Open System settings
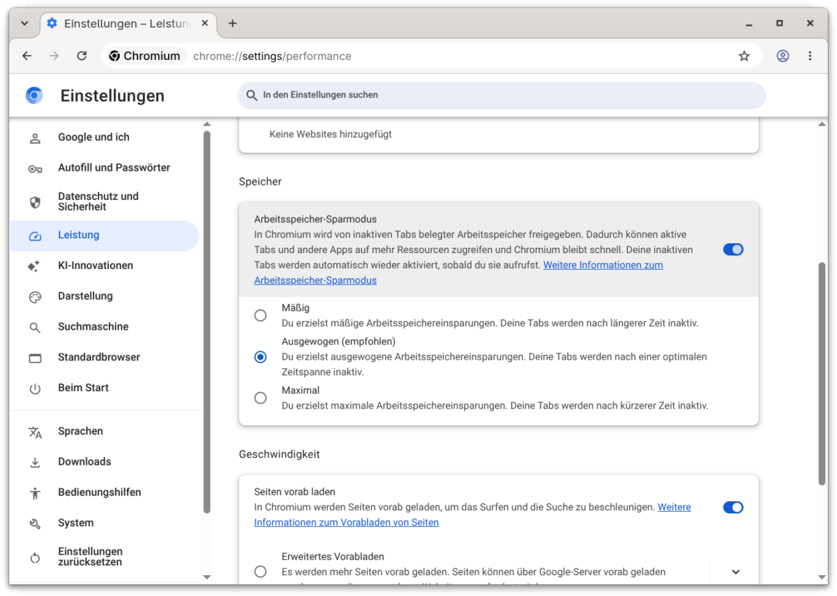This screenshot has width=837, height=596. coord(105,524)
